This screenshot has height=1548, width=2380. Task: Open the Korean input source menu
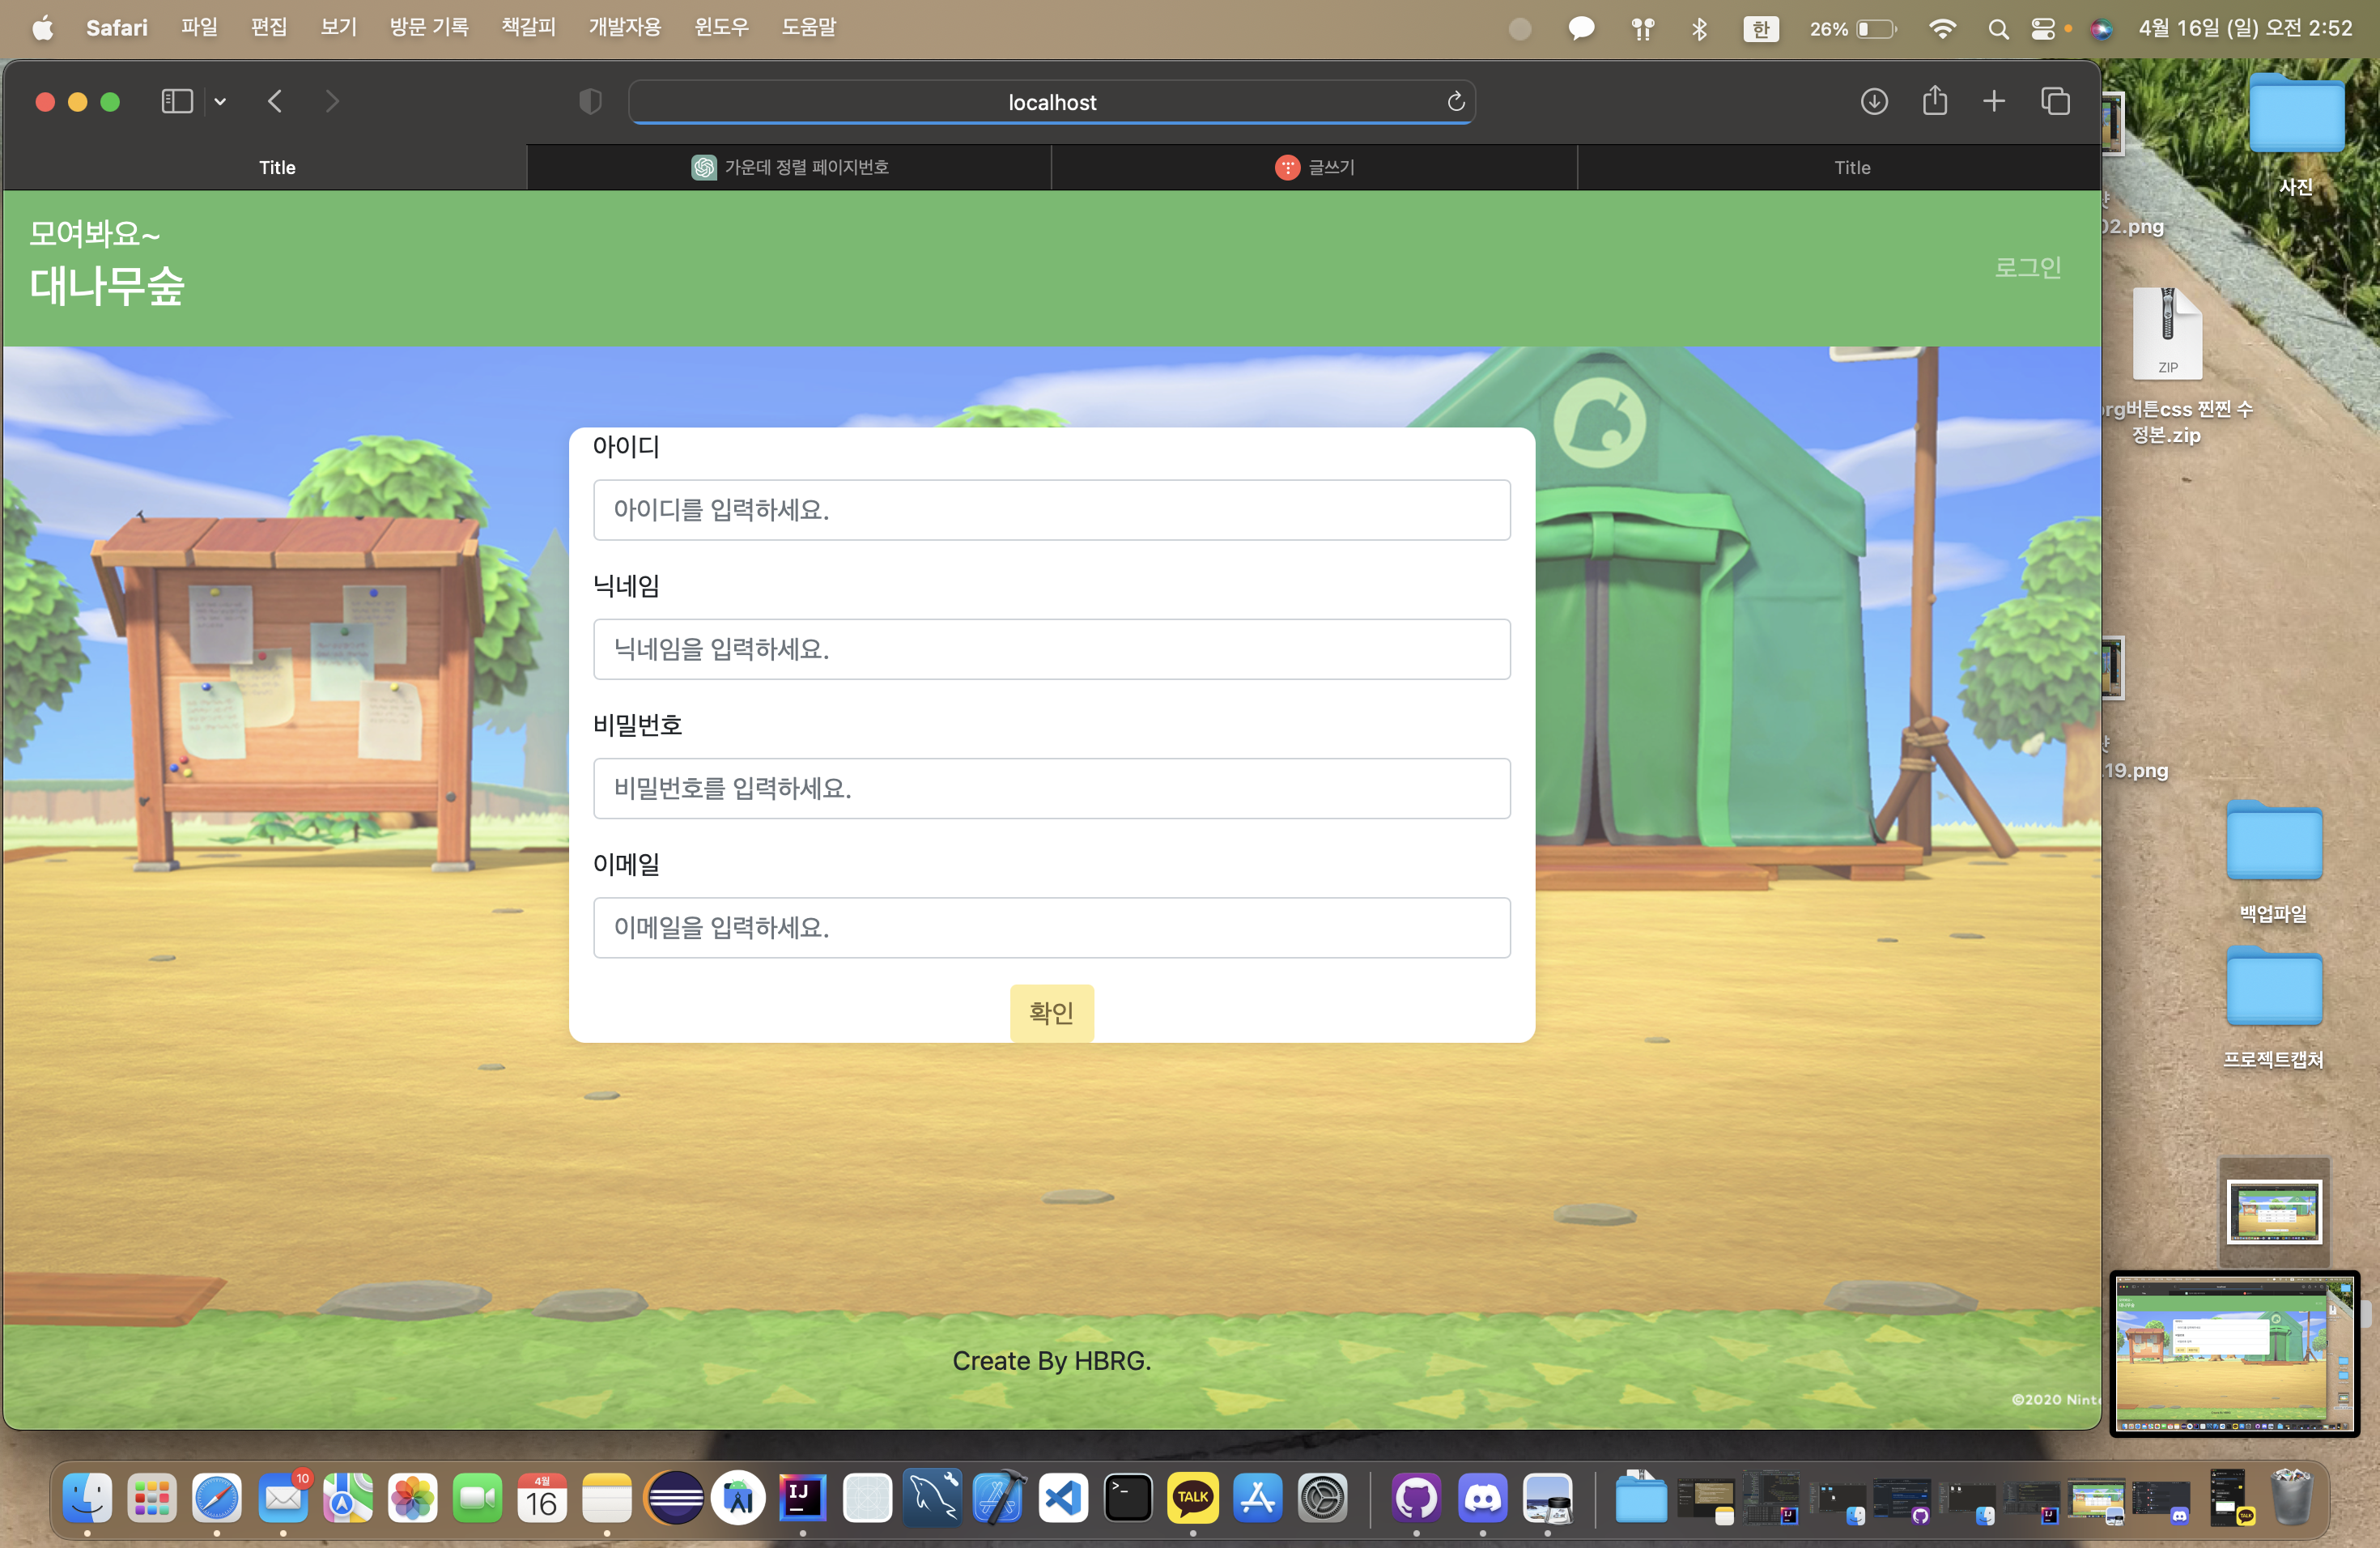(1761, 29)
